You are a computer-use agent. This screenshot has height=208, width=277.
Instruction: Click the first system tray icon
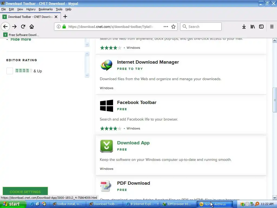pyautogui.click(x=242, y=204)
